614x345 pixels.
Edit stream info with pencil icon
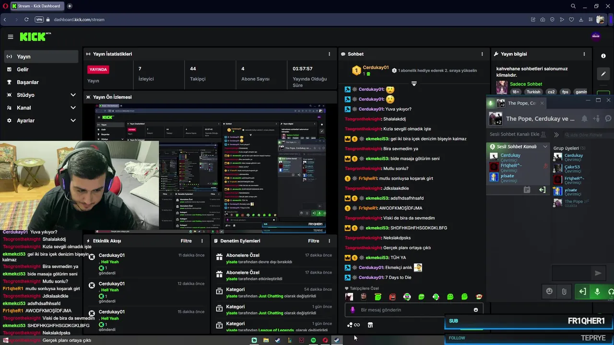point(603,74)
